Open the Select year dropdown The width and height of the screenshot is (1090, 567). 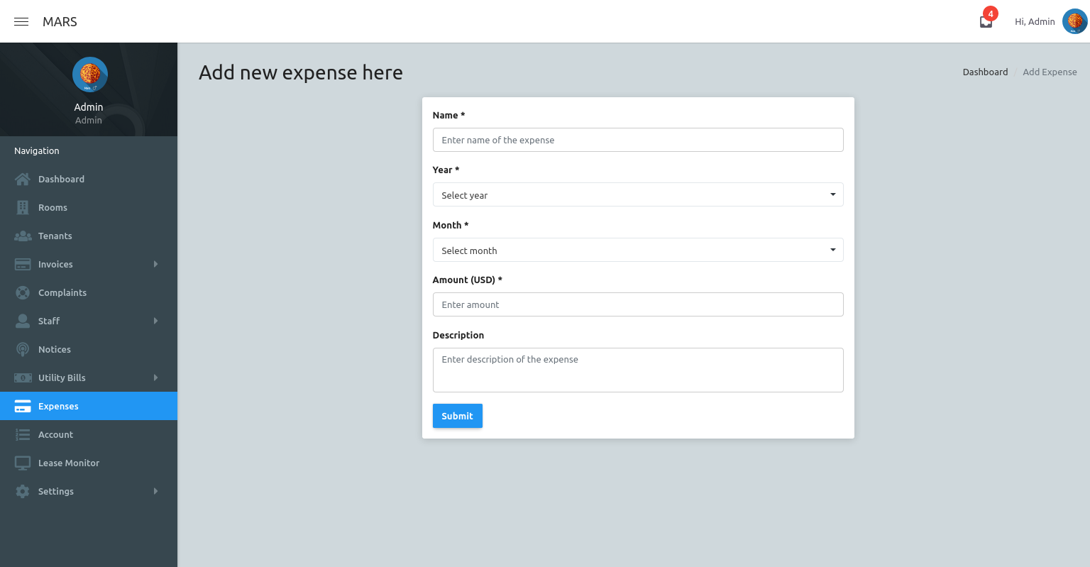[x=637, y=194]
